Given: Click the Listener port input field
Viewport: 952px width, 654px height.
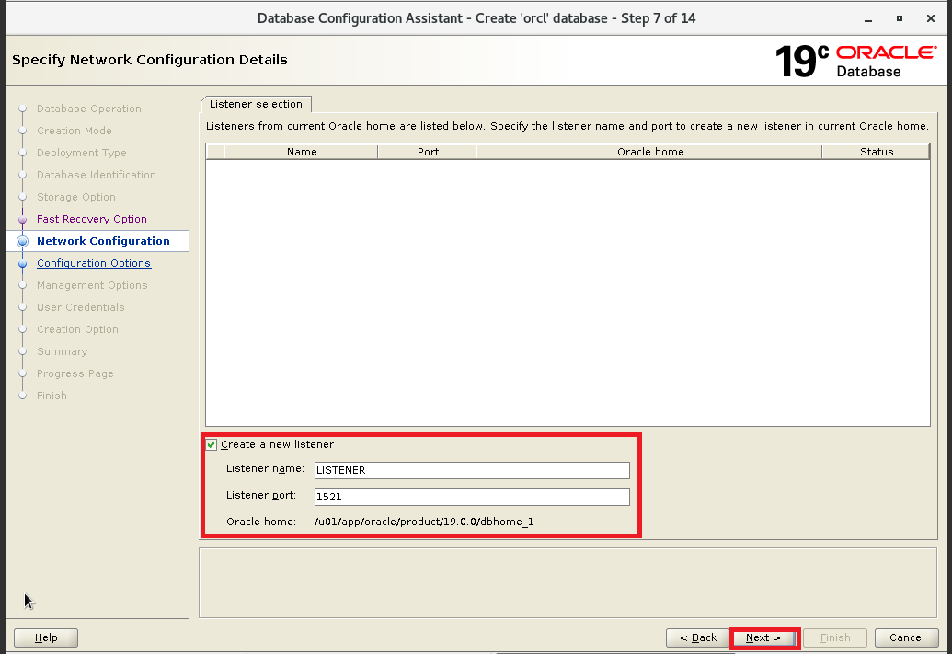Looking at the screenshot, I should coord(472,497).
